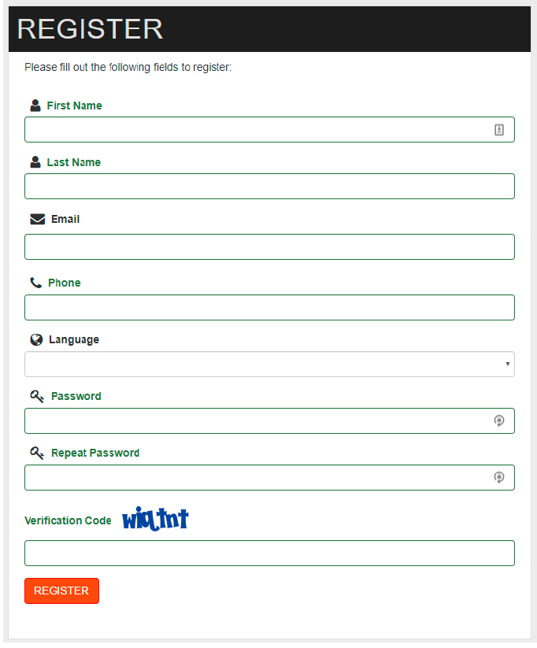
Task: Click the red REGISTER button
Action: (61, 591)
